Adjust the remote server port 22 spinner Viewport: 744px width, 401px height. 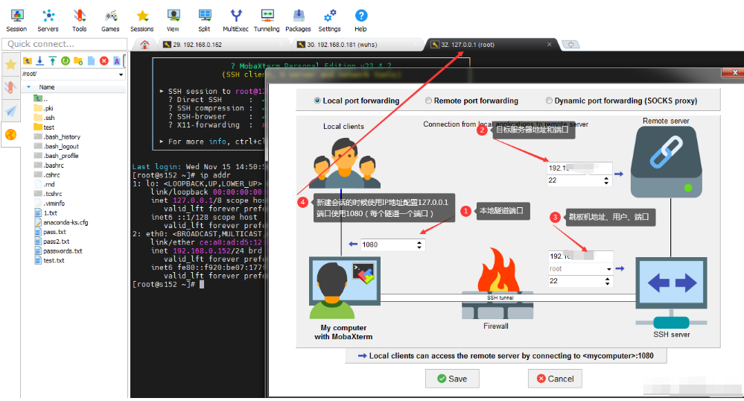pyautogui.click(x=606, y=180)
